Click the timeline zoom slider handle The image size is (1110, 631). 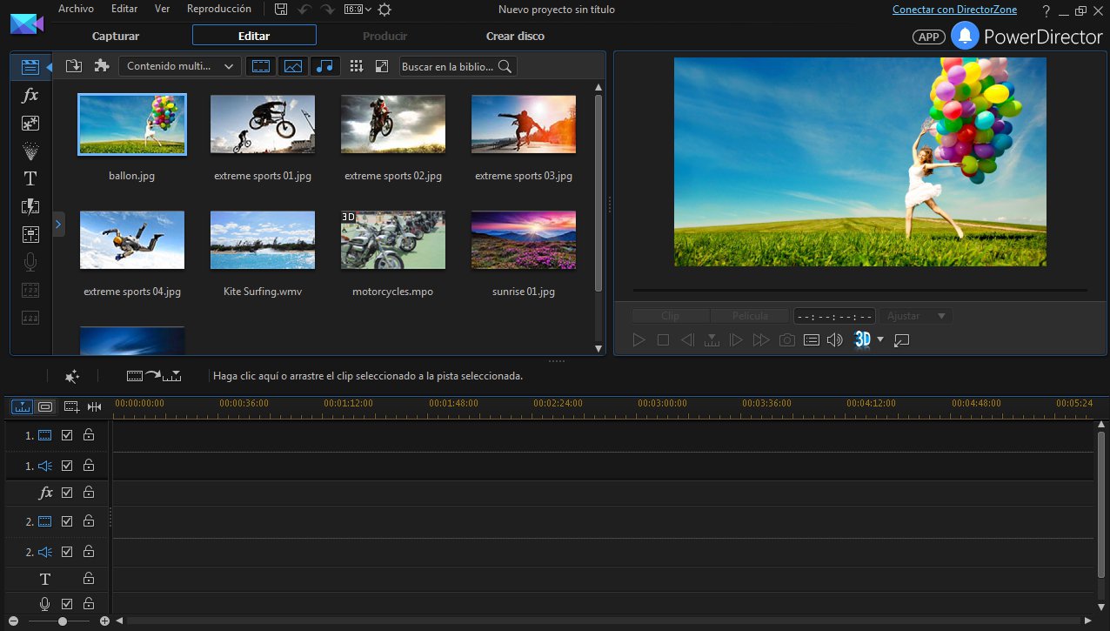[63, 621]
